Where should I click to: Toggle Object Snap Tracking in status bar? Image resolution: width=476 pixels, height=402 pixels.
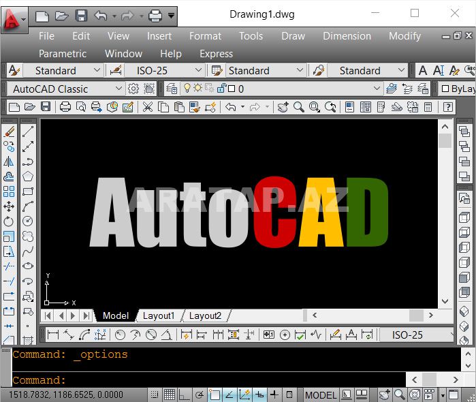tap(229, 395)
